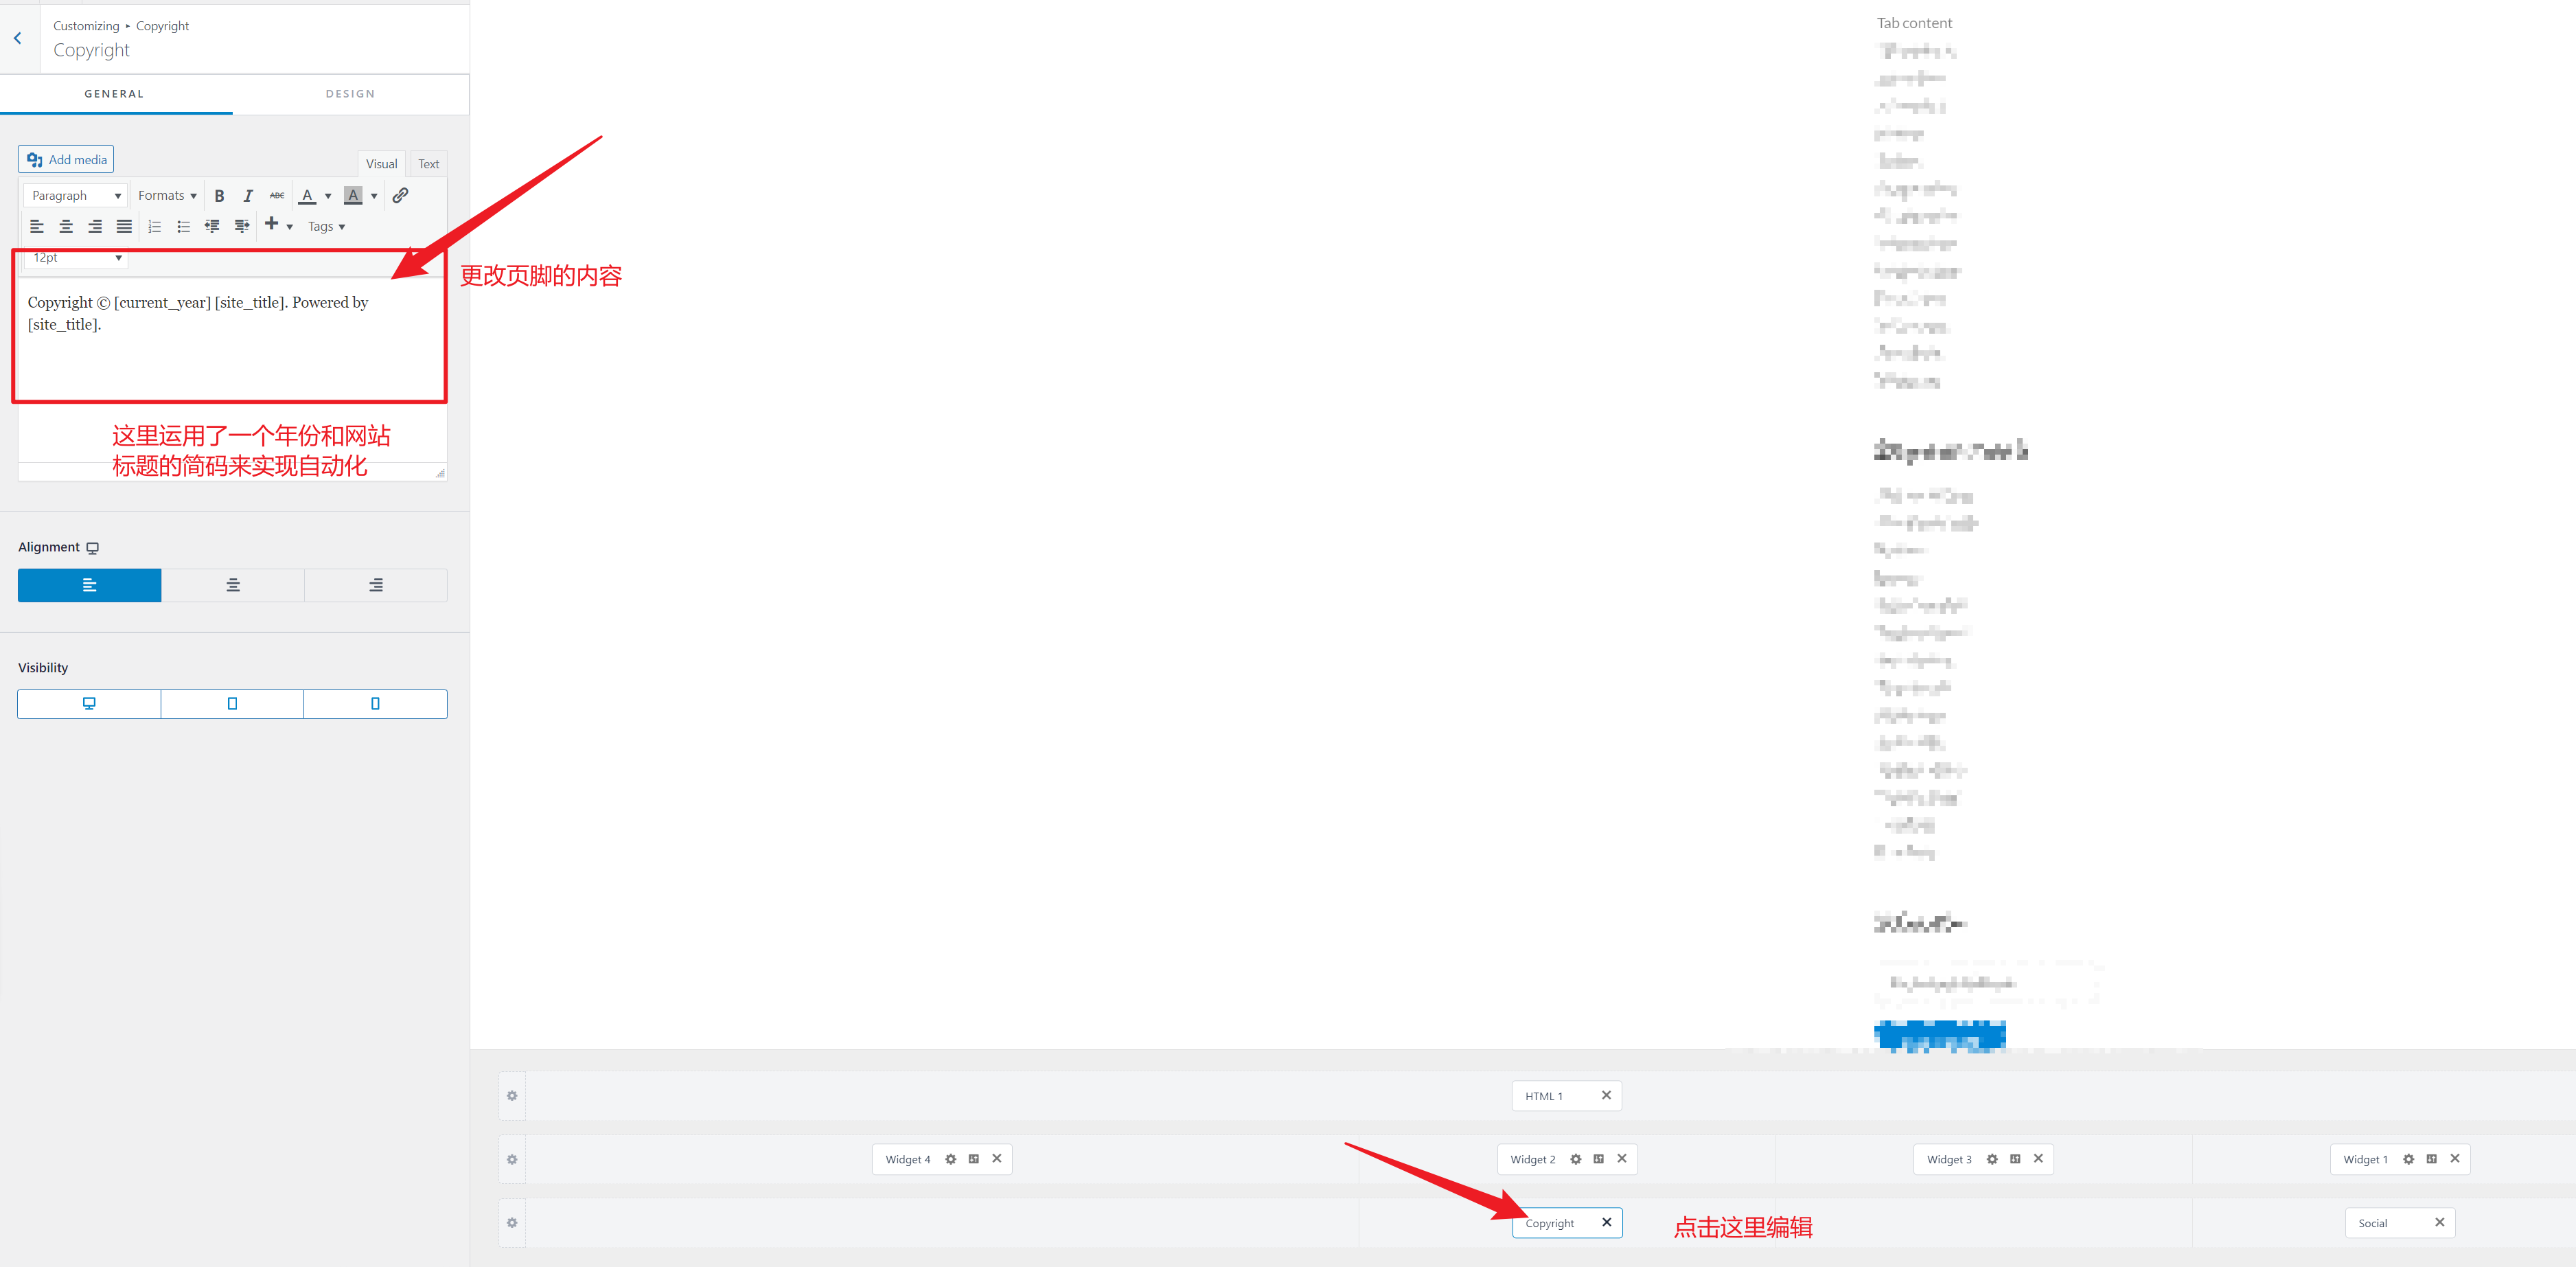Click the left alignment icon

[89, 585]
